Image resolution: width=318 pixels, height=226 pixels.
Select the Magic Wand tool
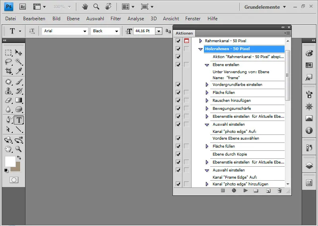[x=19, y=62]
